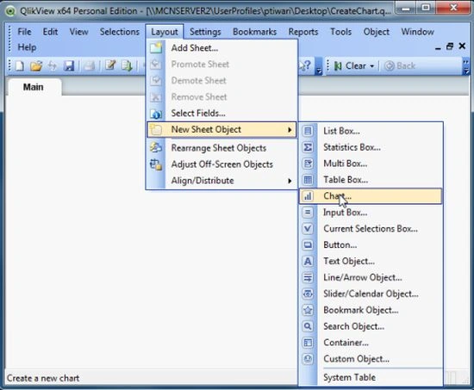The image size is (474, 390).
Task: Click the Back toolbar button
Action: click(400, 65)
